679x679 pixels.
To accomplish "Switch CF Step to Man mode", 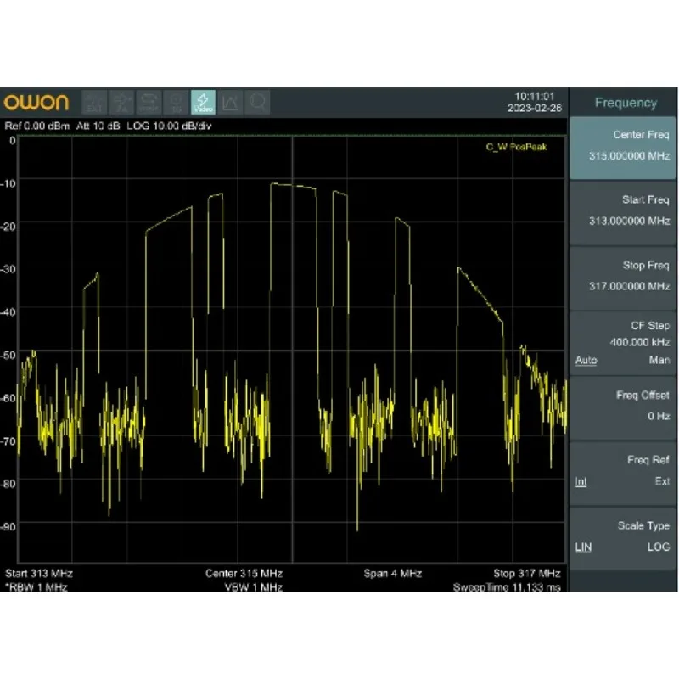I will [659, 361].
